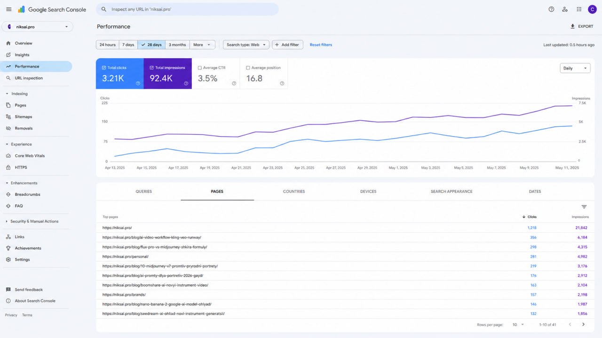Click the Sitemaps icon
The image size is (602, 338).
(8, 116)
